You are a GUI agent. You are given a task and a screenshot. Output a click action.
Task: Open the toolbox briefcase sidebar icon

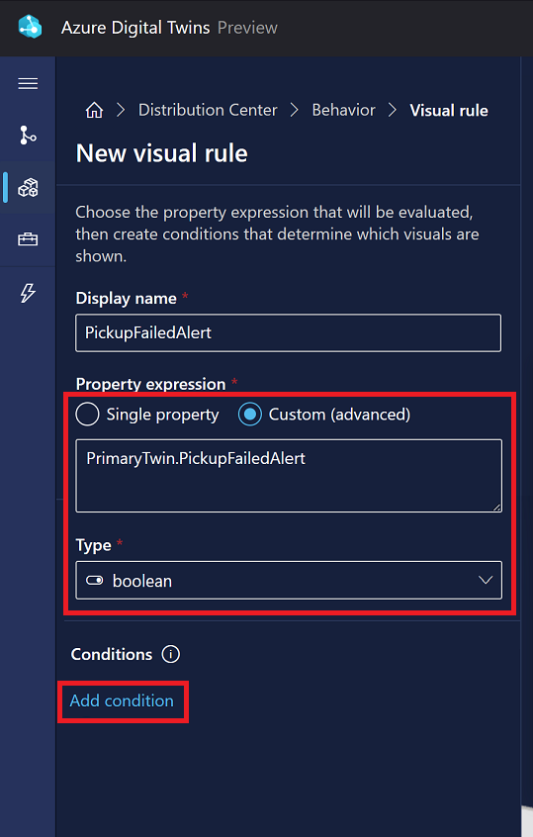tap(28, 239)
